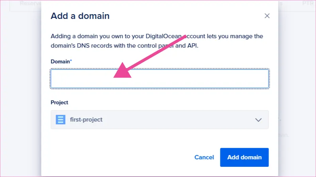Open the first-project project selector
The height and width of the screenshot is (177, 316).
point(160,120)
